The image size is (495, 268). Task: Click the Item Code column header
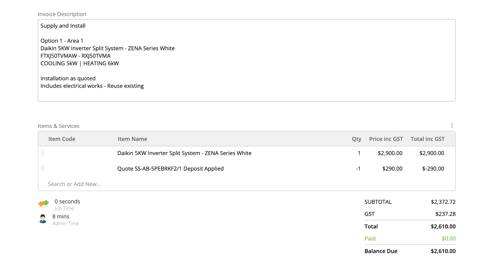(62, 139)
